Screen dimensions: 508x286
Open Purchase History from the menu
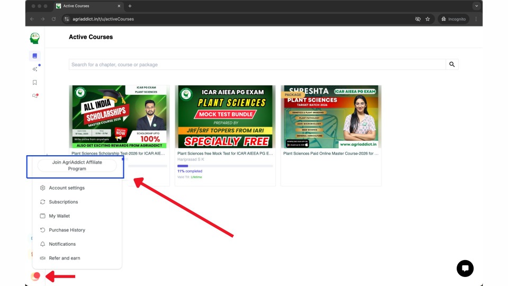(x=67, y=230)
